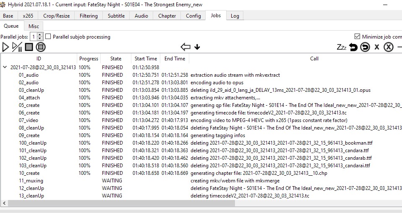Switch to the Misc sub-tab
This screenshot has height=213, width=402.
[x=34, y=26]
